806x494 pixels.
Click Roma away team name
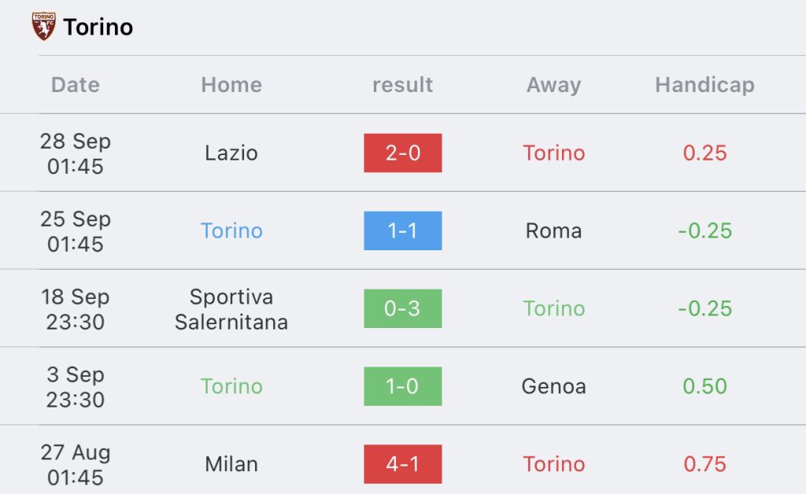click(x=553, y=230)
